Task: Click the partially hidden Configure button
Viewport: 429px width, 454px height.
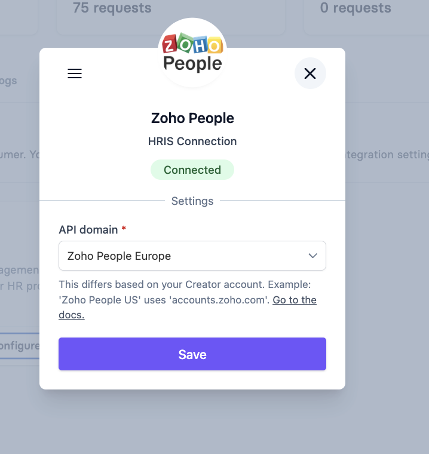Action: pyautogui.click(x=20, y=346)
